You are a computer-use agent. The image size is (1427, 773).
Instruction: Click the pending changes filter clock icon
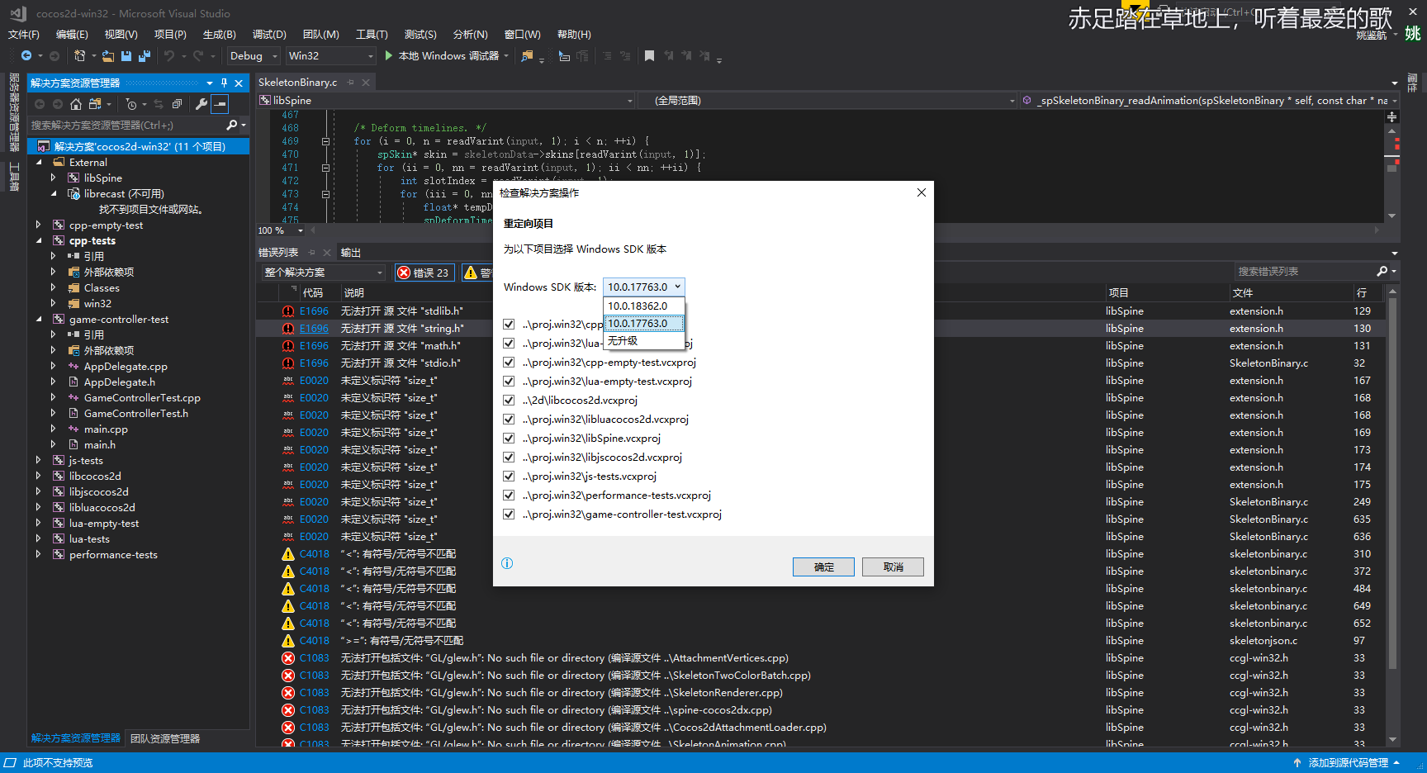click(131, 104)
